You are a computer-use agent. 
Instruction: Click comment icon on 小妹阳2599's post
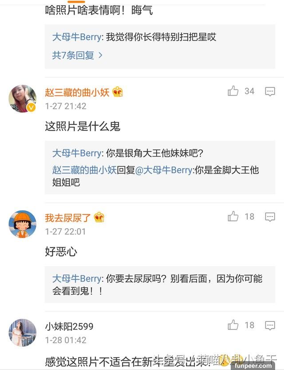coord(270,326)
